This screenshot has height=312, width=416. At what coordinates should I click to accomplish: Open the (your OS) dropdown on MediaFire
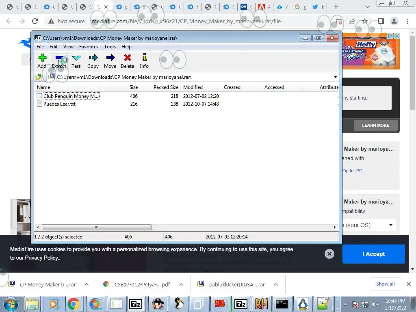pos(369,225)
